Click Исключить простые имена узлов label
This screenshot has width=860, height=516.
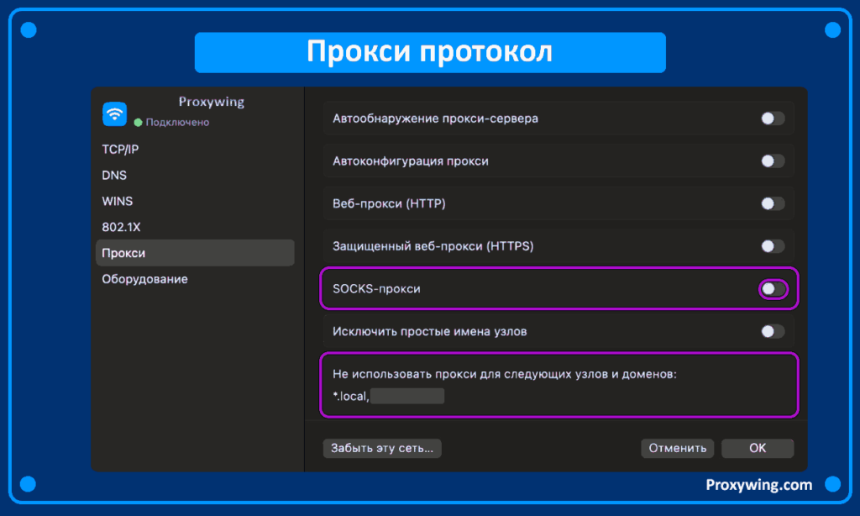click(x=429, y=332)
